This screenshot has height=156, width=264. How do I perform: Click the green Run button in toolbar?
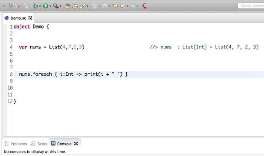point(45,6)
